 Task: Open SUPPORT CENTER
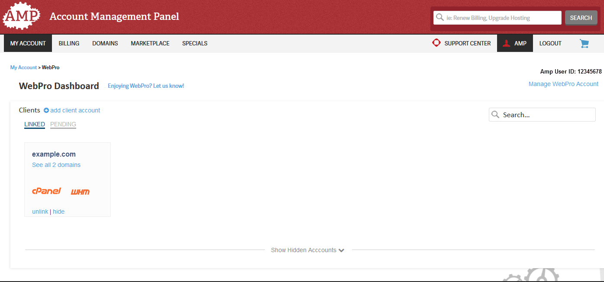(x=462, y=43)
